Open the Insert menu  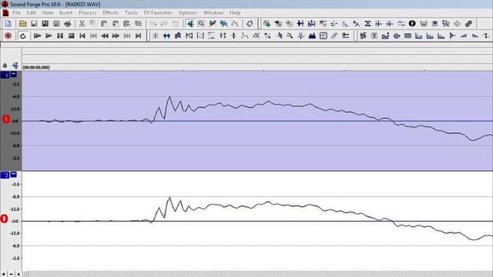point(65,12)
